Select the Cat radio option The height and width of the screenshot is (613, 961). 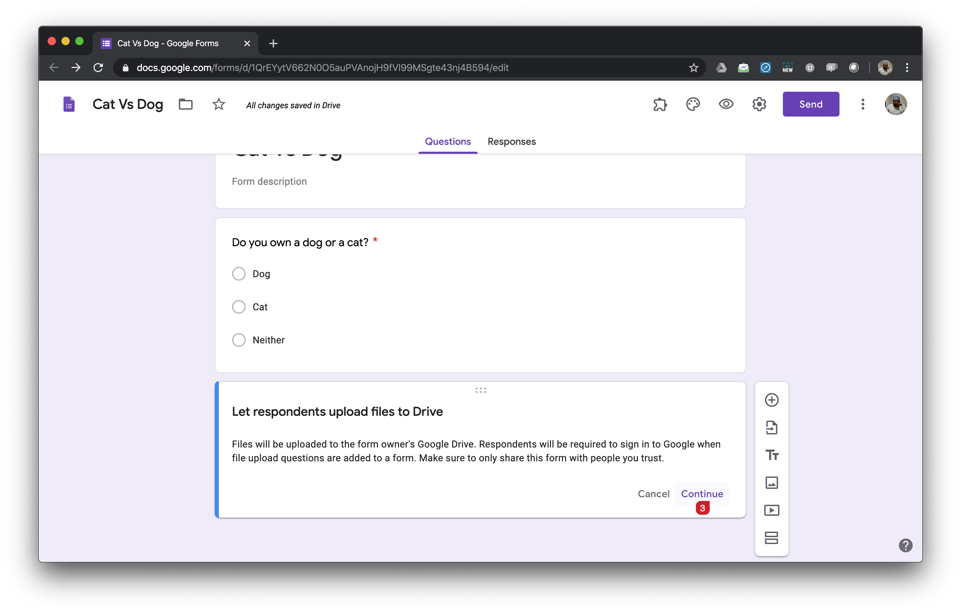(x=239, y=307)
